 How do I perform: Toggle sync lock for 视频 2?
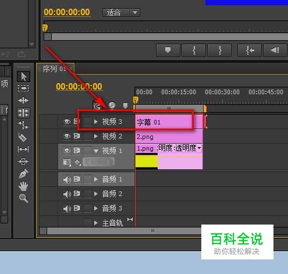(77, 136)
